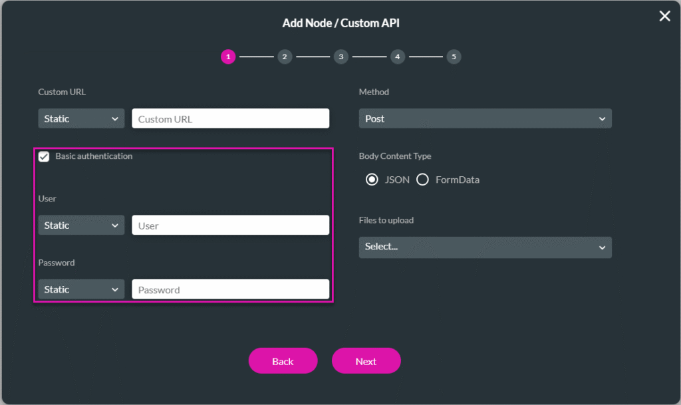
Task: Close the Add Node / Custom API dialog
Action: [x=664, y=16]
